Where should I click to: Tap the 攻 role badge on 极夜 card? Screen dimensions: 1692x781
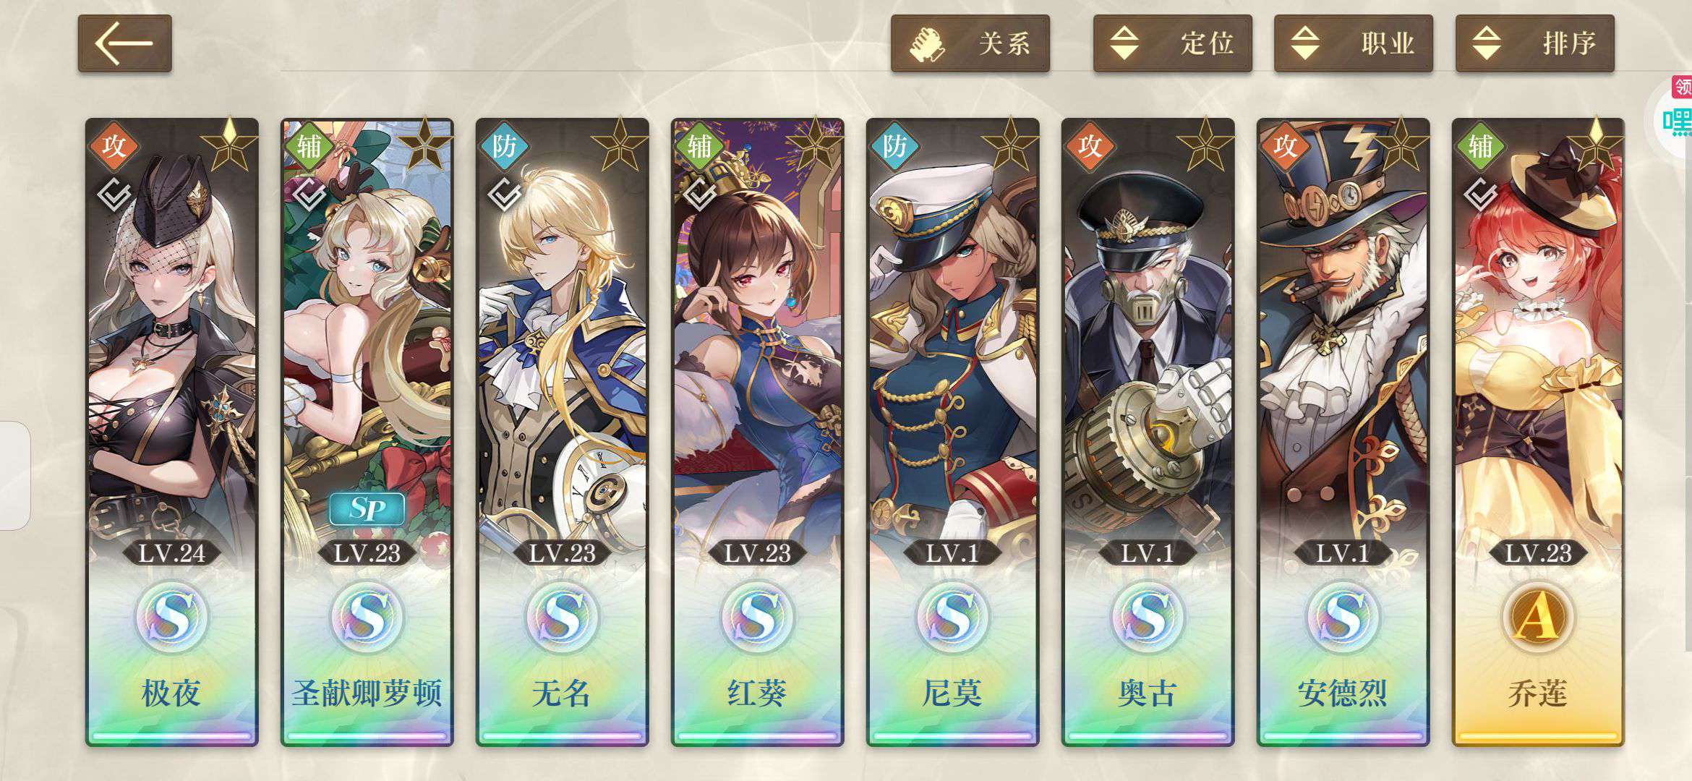point(114,146)
